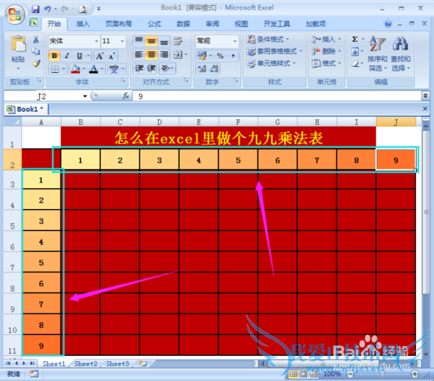Switch to Sheet2 worksheet tab
Image resolution: width=434 pixels, height=381 pixels.
[86, 364]
